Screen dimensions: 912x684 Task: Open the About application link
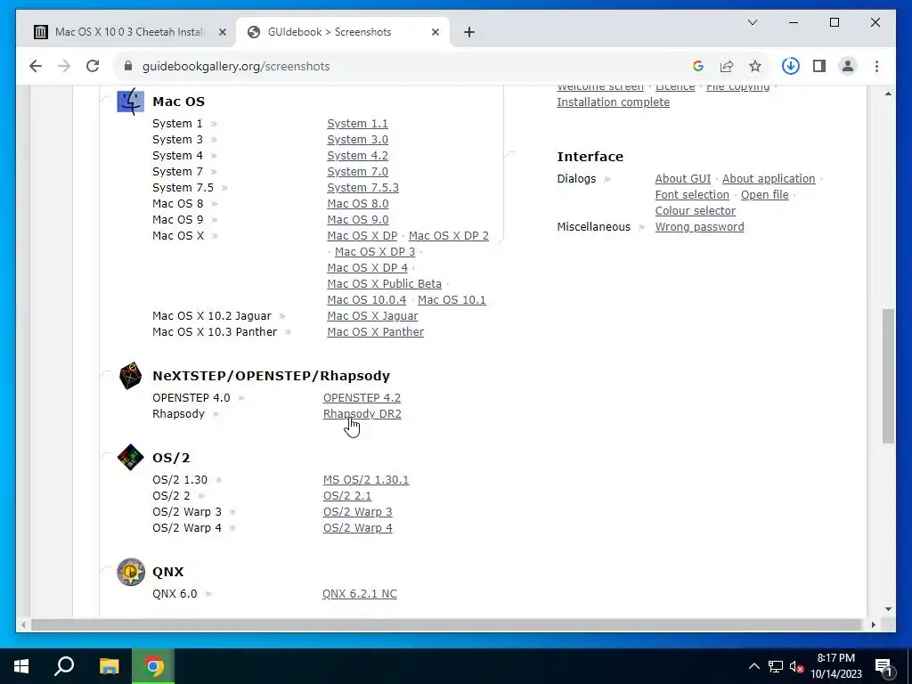pyautogui.click(x=769, y=179)
